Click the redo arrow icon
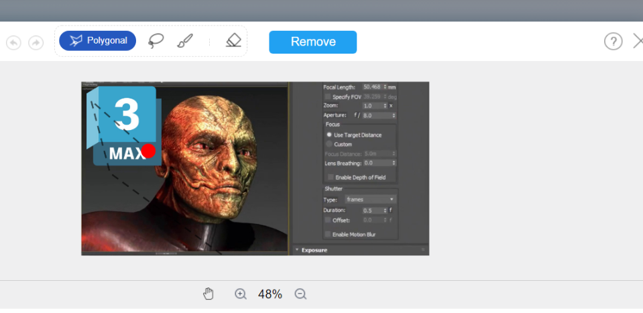 [x=36, y=42]
